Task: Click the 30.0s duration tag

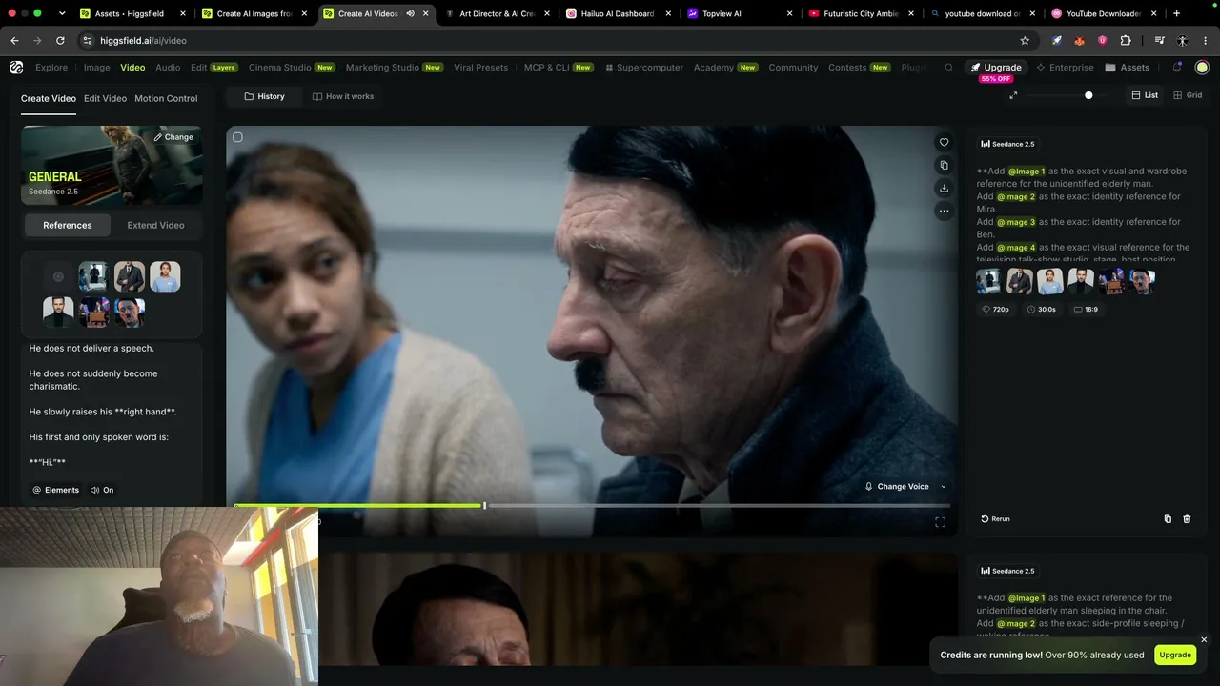Action: coord(1042,310)
